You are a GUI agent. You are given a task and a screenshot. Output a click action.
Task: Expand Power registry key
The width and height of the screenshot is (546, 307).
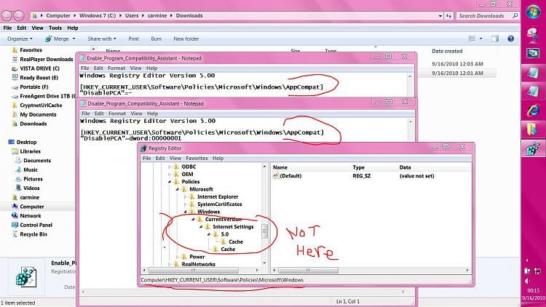pos(177,257)
